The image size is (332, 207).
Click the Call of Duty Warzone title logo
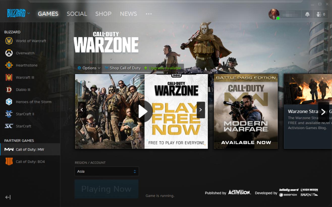(x=106, y=42)
